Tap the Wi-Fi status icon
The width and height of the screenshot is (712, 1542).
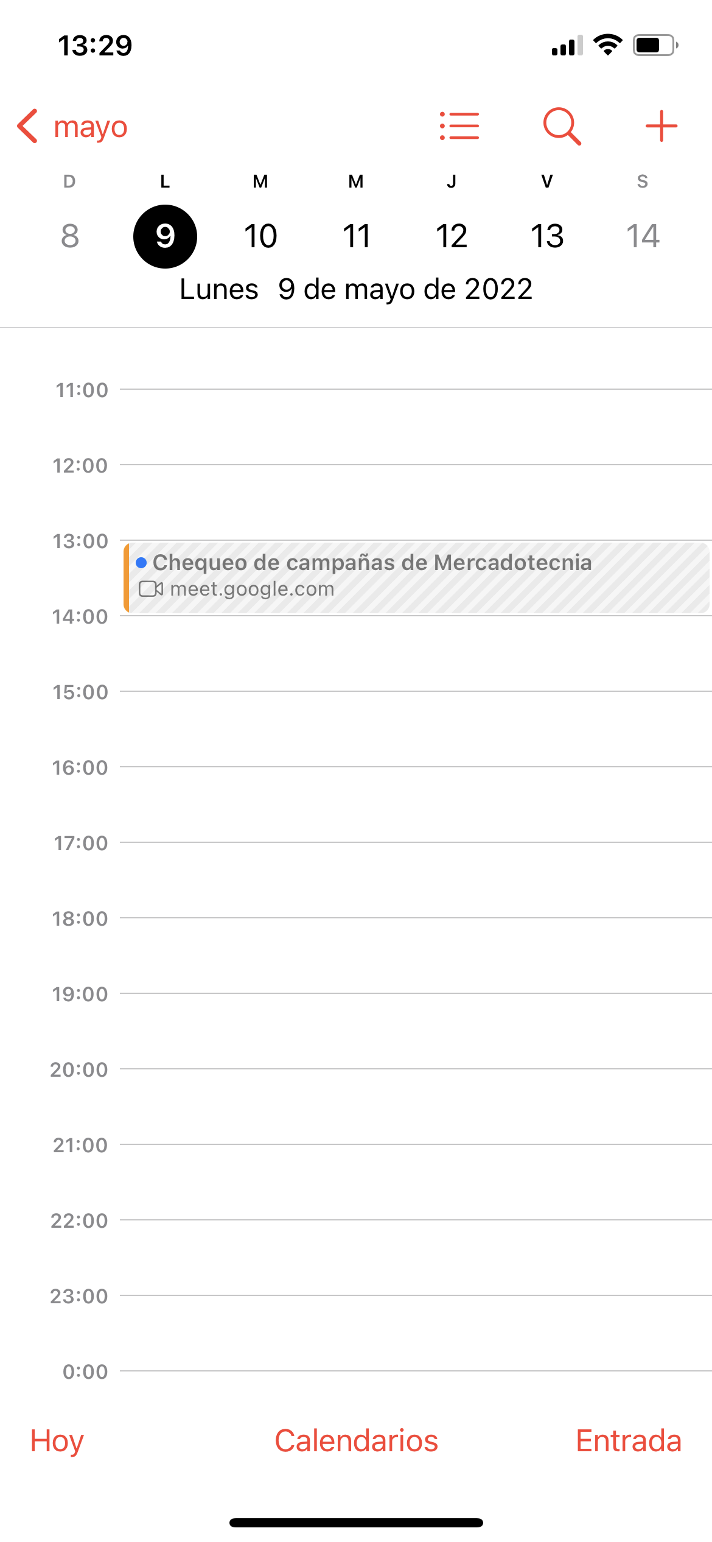pyautogui.click(x=607, y=45)
